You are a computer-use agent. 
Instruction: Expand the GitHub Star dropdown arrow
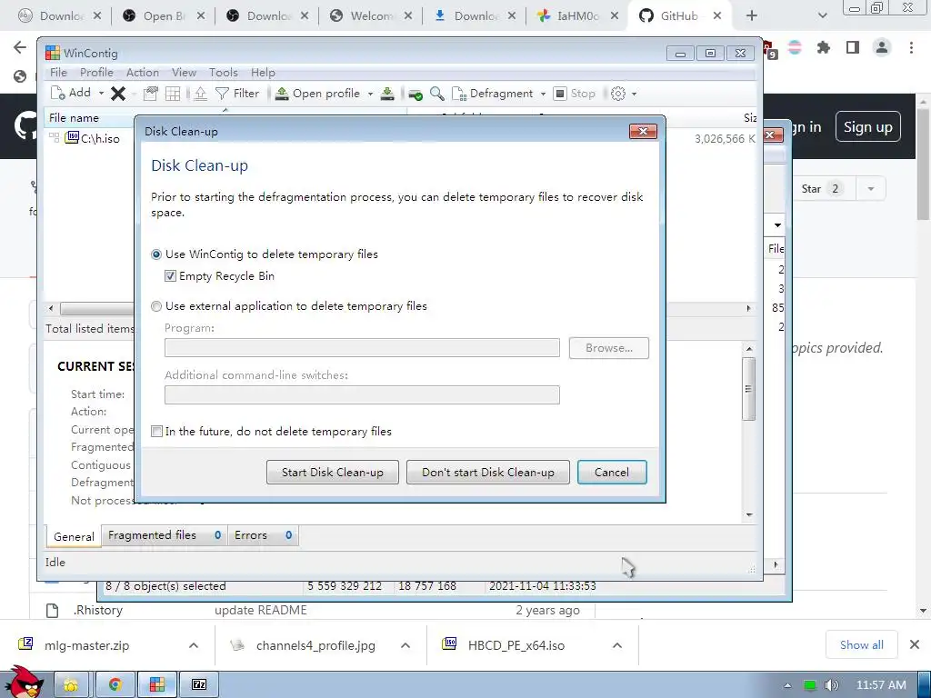[871, 189]
